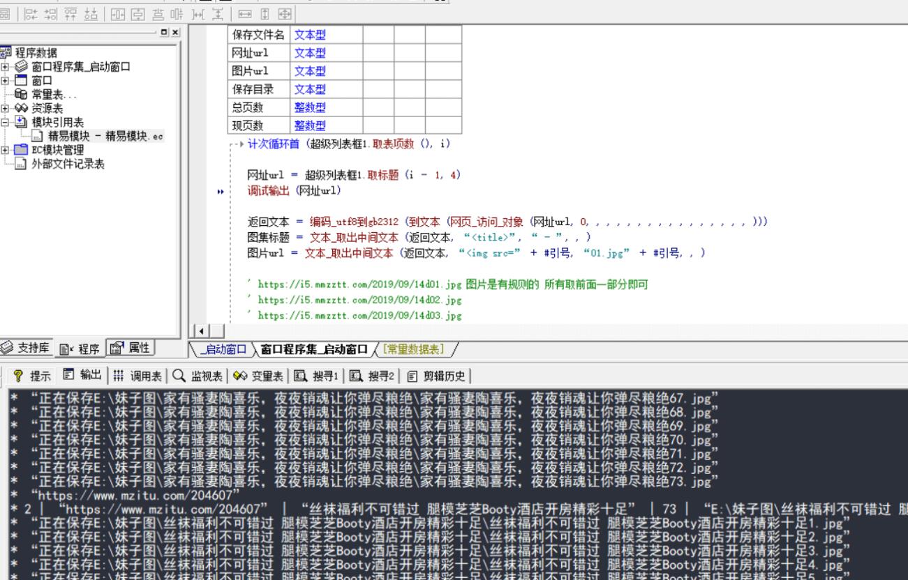908x580 pixels.
Task: Expand the 窗口程序集_启动窗口 tree node
Action: 6,67
